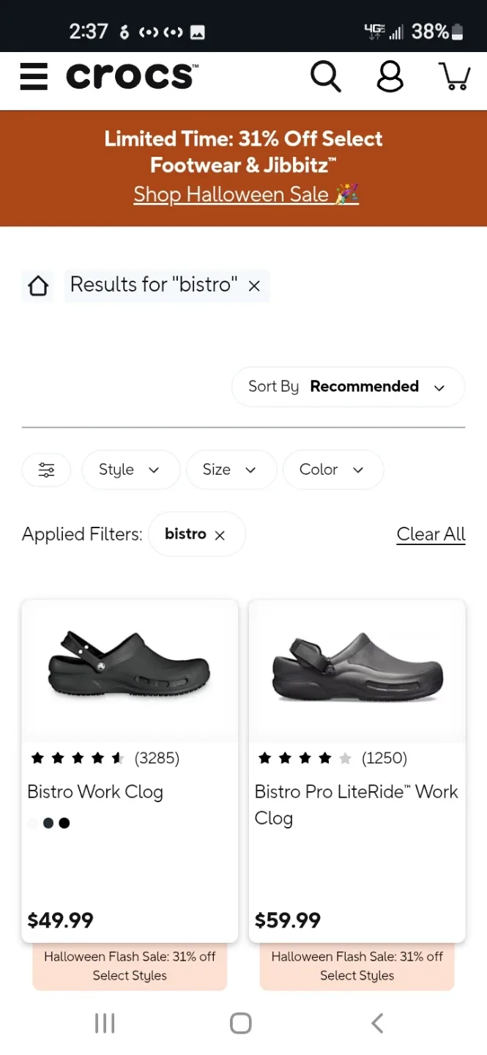Open the hamburger navigation menu
487x1055 pixels.
tap(34, 75)
